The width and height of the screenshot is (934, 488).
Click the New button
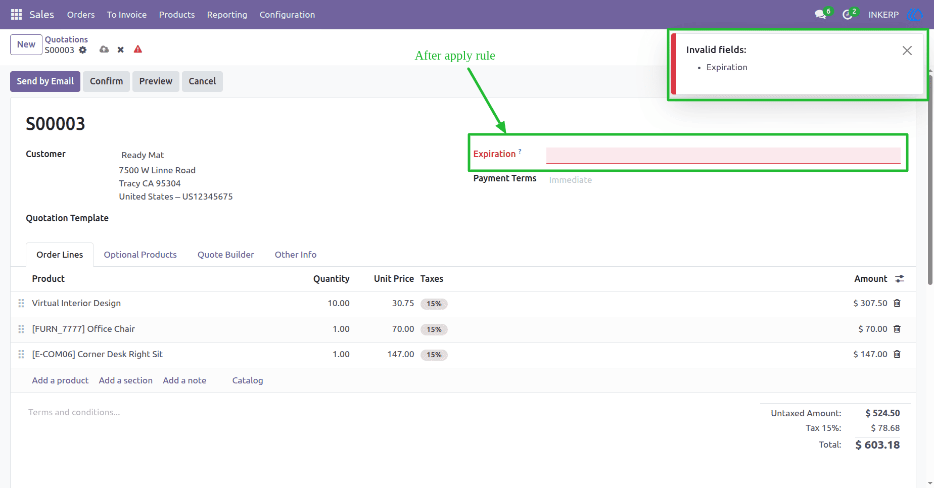[x=26, y=44]
